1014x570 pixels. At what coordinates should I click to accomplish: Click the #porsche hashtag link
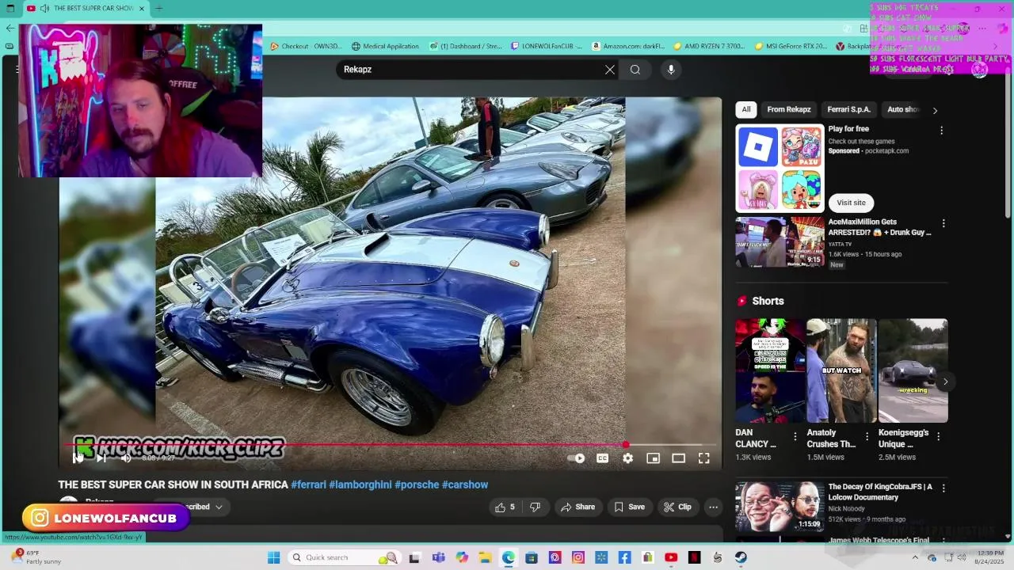click(417, 484)
